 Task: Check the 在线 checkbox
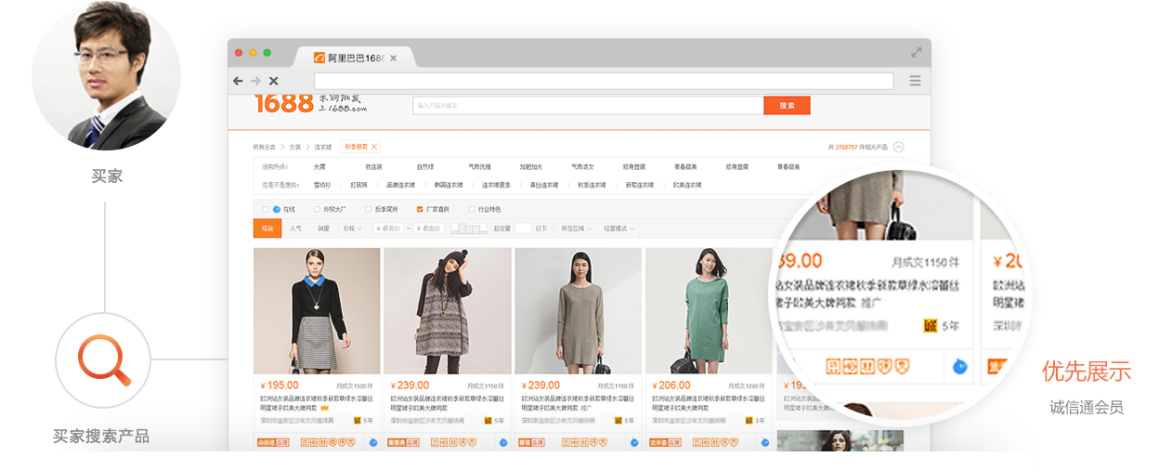(x=266, y=209)
